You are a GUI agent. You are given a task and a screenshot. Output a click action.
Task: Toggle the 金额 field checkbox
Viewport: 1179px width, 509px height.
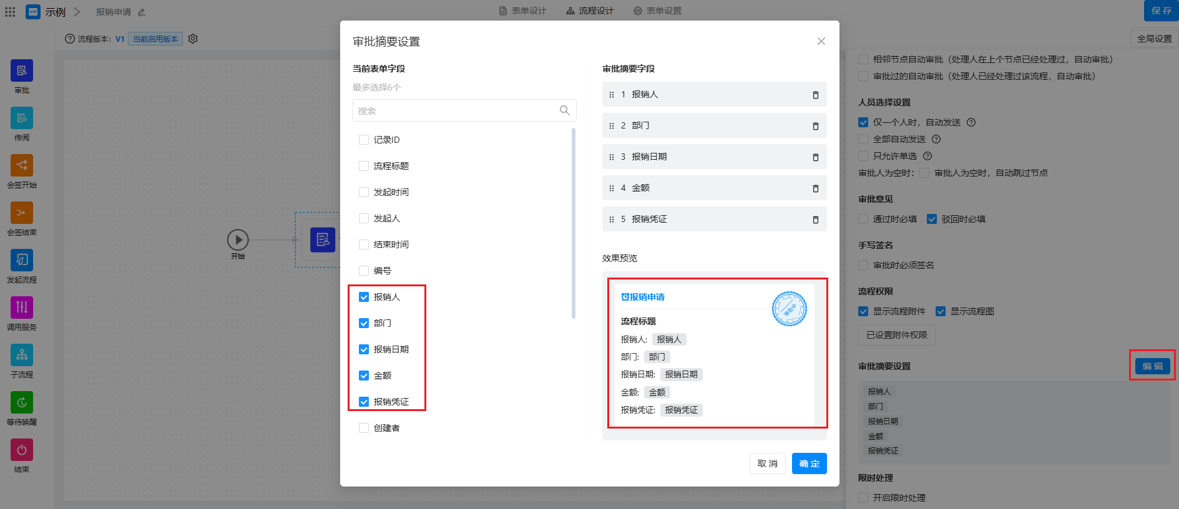tap(364, 376)
